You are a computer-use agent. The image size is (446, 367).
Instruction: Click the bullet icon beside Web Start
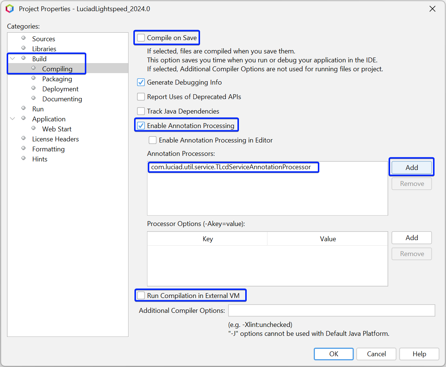34,128
